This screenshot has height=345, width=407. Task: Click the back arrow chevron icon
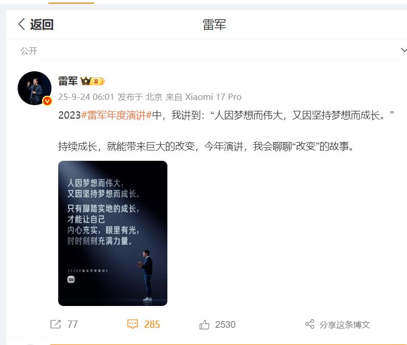22,24
